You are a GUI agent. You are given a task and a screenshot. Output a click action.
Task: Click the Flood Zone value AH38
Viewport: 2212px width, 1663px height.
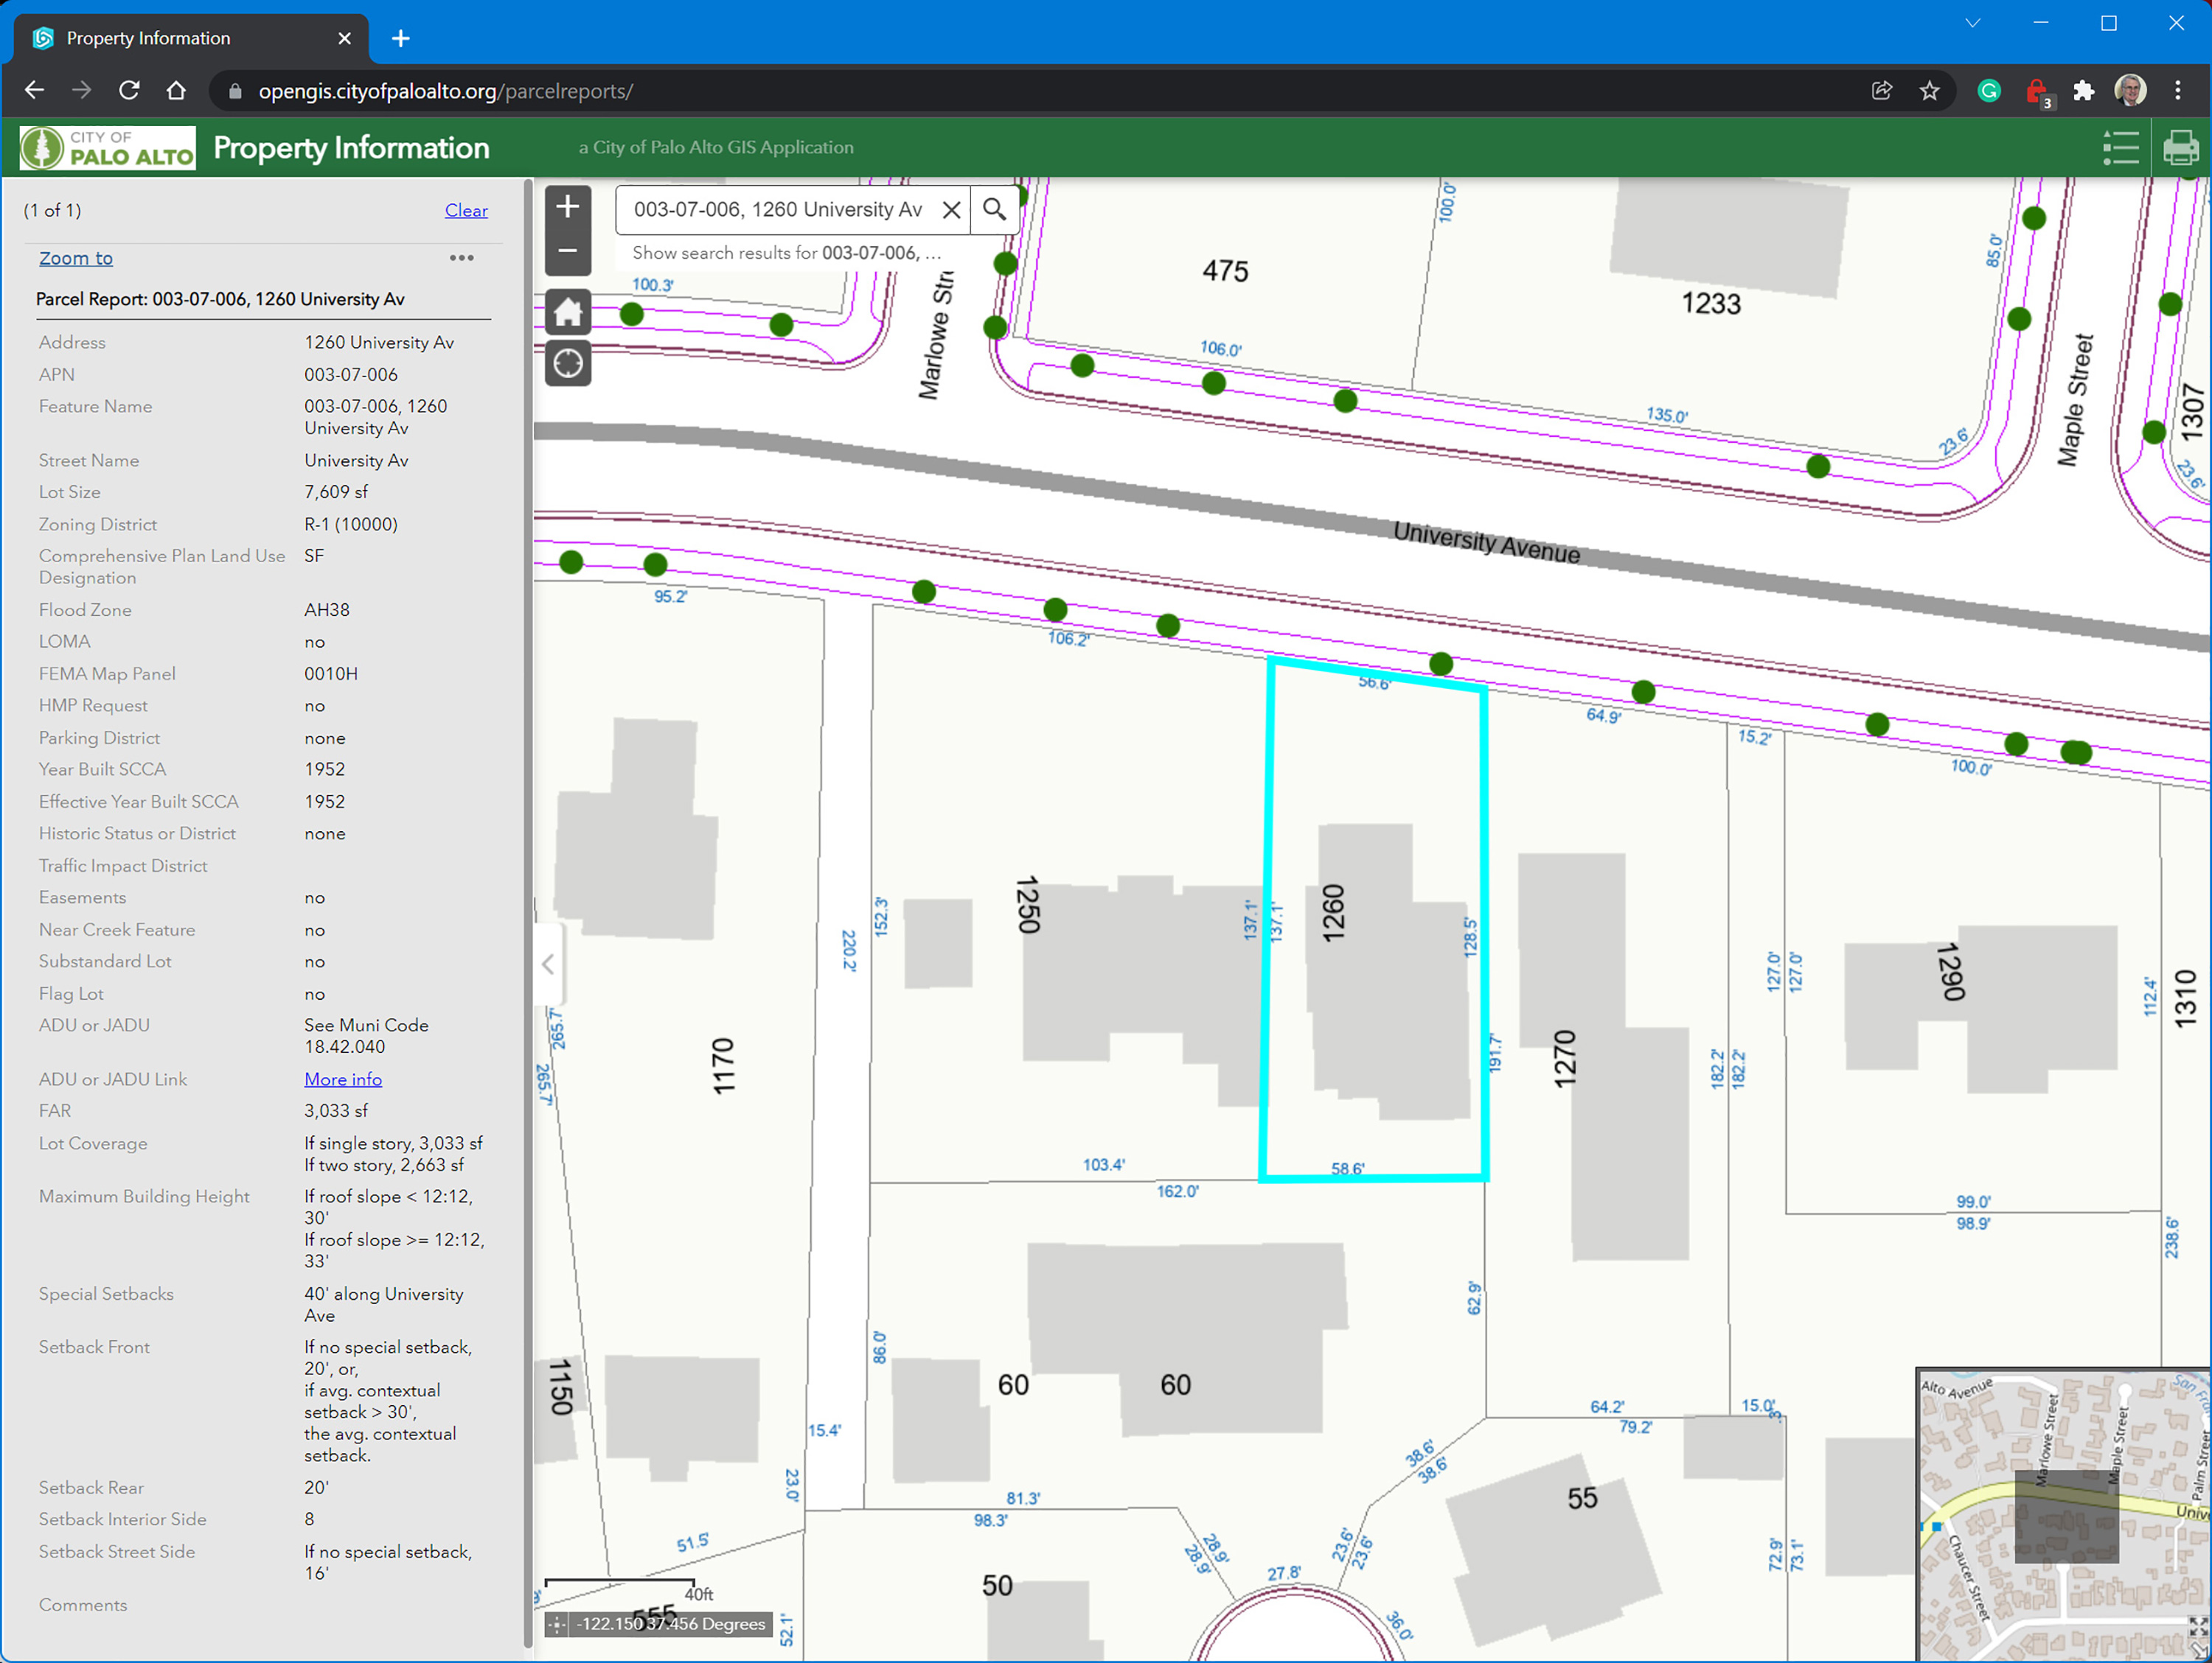pos(327,609)
